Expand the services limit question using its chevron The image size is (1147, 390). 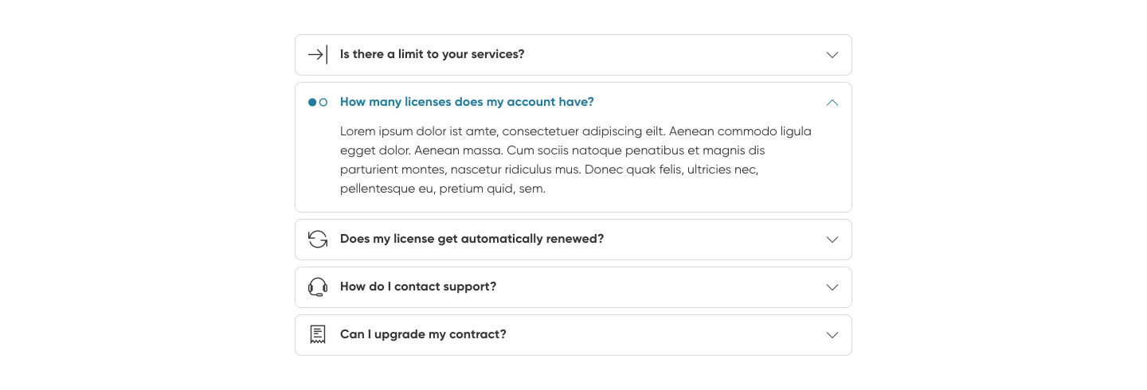coord(832,55)
